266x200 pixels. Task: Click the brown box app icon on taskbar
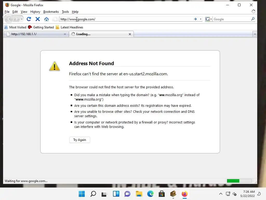(173, 194)
